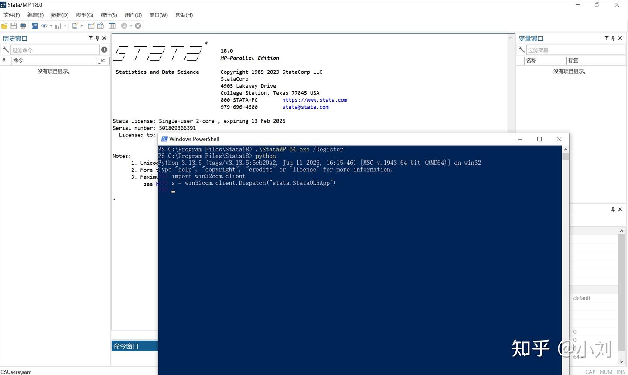Viewport: 628px width, 375px height.
Task: Open the 窗口(W) menu
Action: [x=158, y=15]
